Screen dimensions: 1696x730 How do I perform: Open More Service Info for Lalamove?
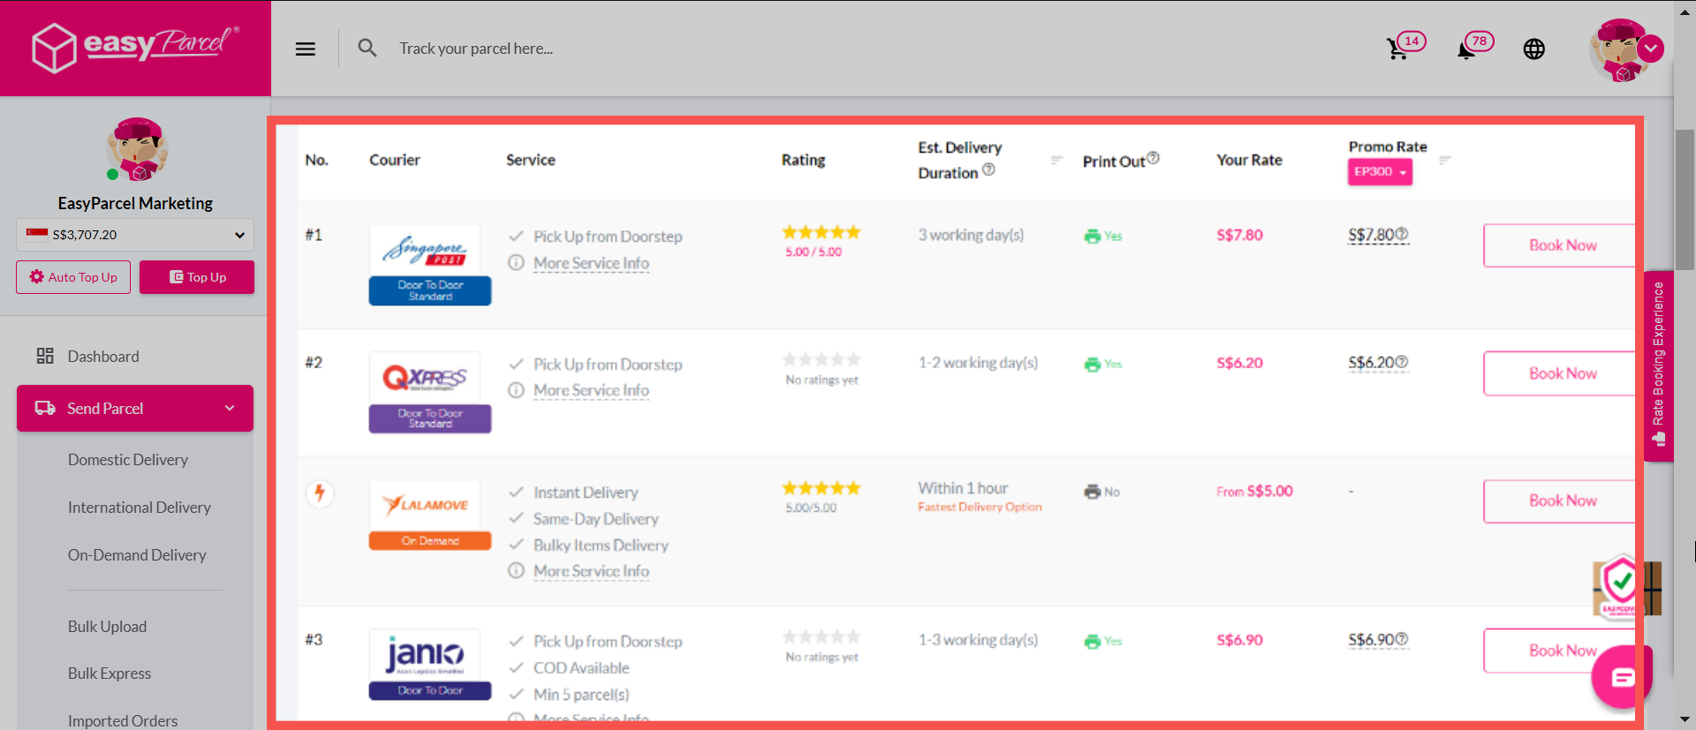(x=591, y=571)
